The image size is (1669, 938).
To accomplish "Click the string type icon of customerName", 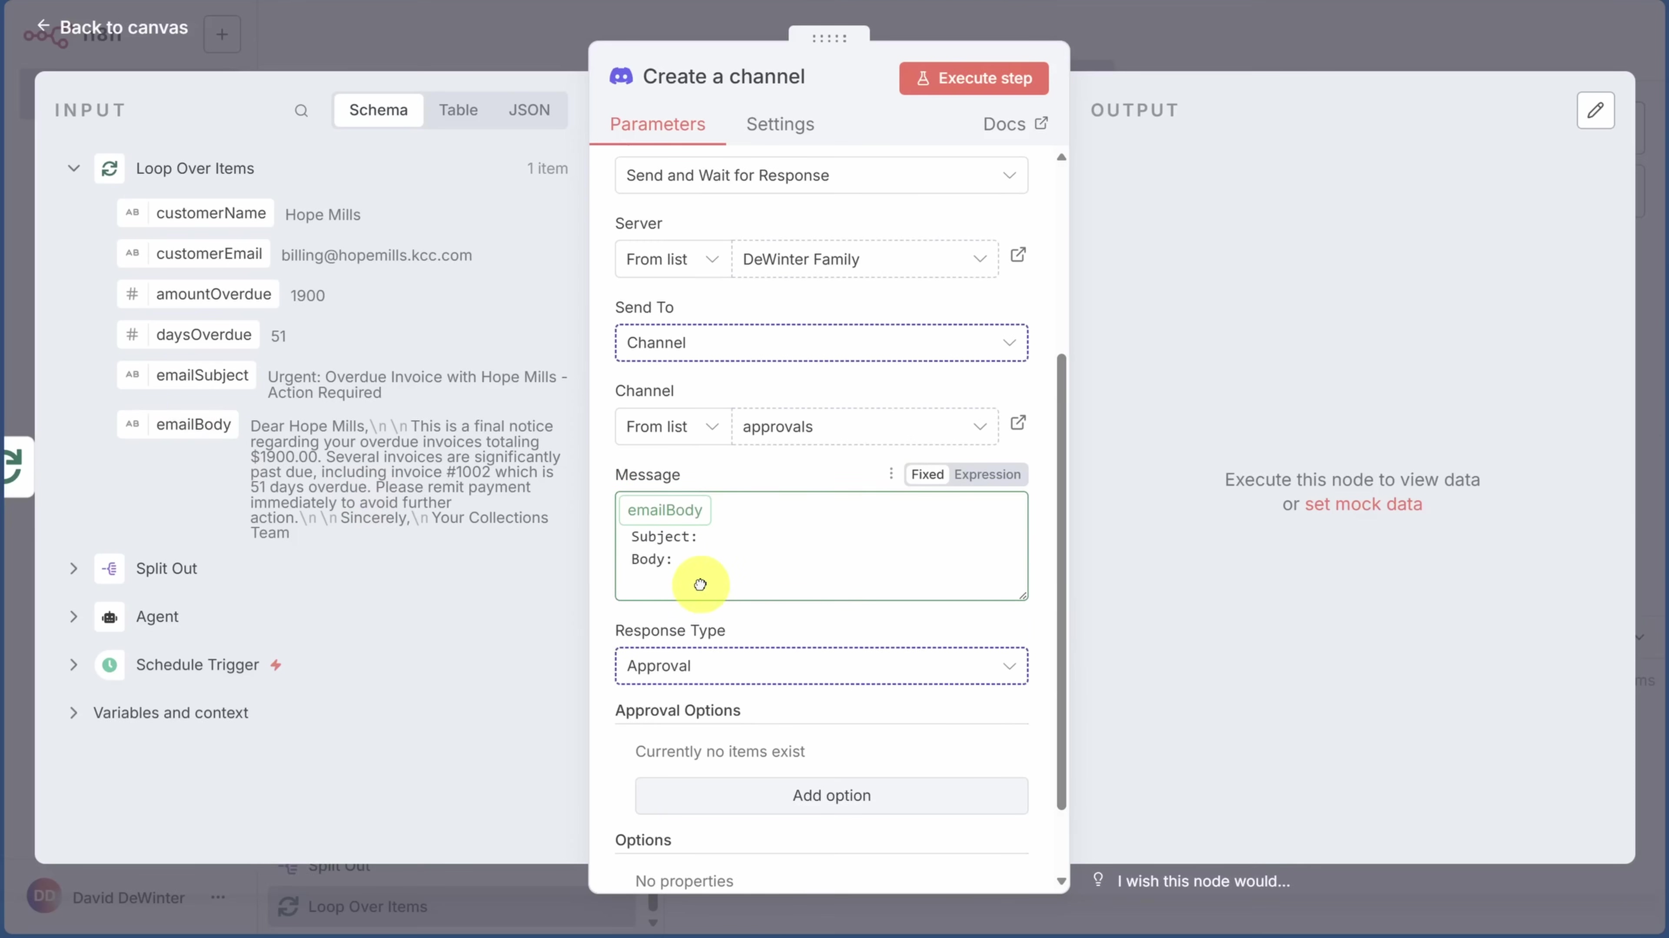I will [132, 212].
